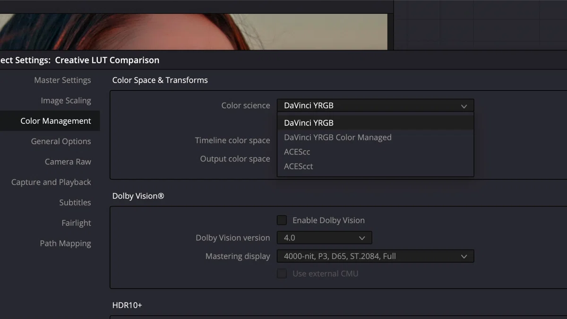Open the Master Settings section
This screenshot has height=319, width=567.
coord(62,80)
